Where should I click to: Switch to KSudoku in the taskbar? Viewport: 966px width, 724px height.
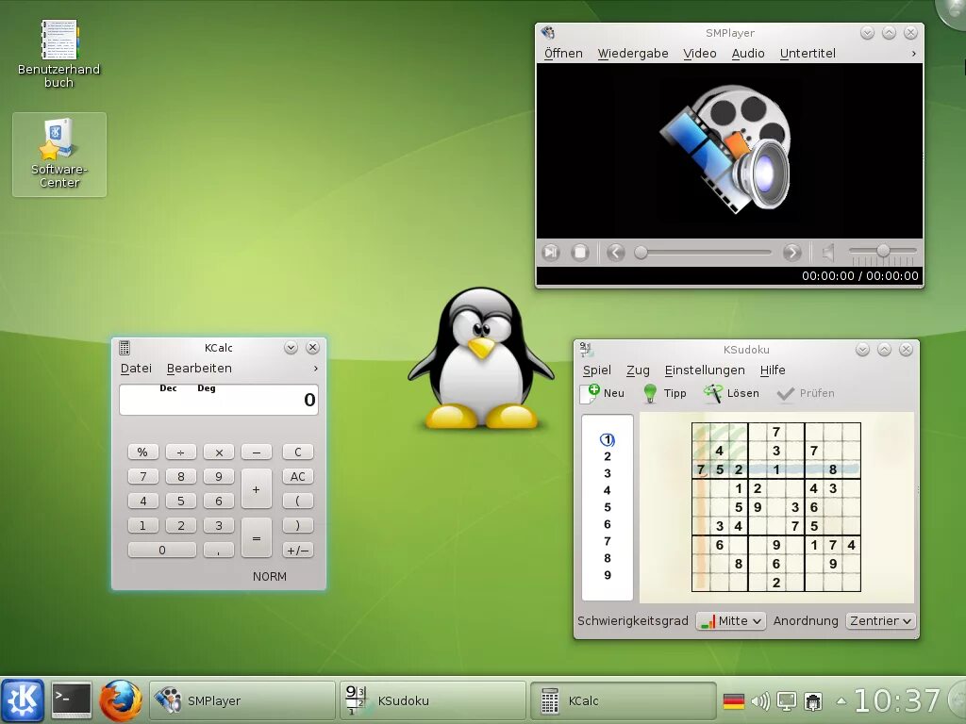pyautogui.click(x=432, y=700)
